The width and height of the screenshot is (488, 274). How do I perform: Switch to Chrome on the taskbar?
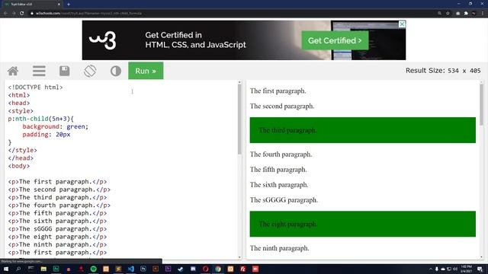click(218, 269)
